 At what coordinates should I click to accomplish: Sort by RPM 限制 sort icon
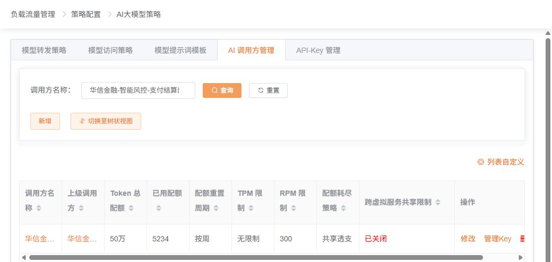(x=293, y=208)
